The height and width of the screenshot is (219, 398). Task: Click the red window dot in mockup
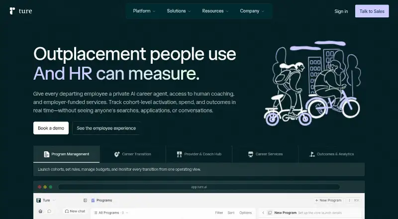(x=40, y=187)
